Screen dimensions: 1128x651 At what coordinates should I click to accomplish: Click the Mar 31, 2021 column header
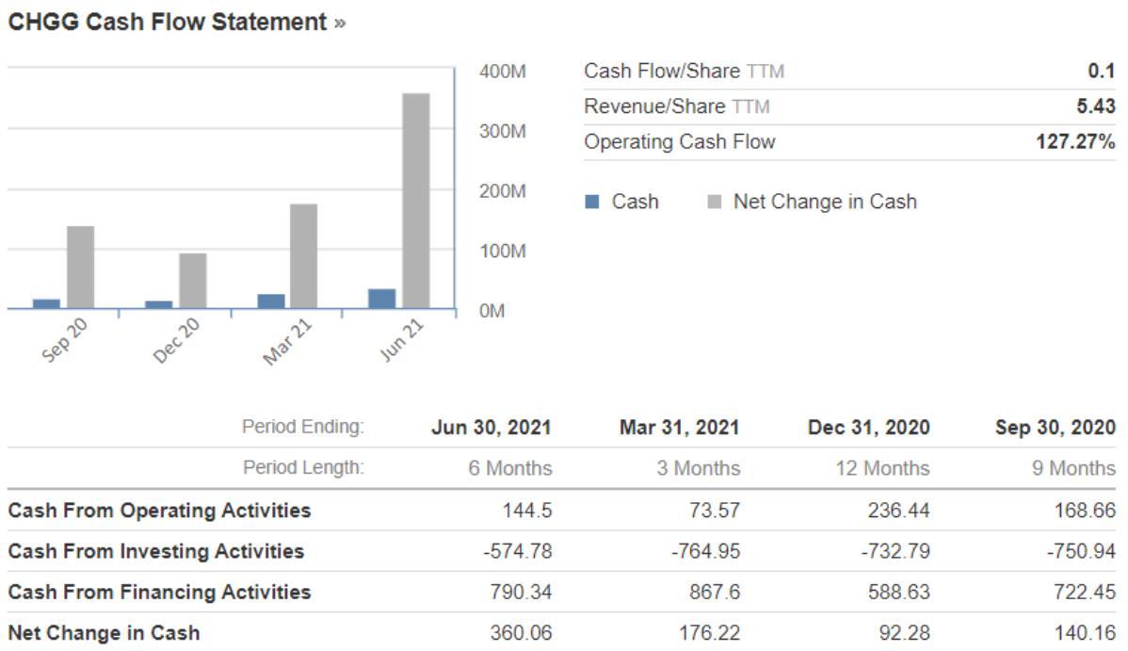click(x=680, y=428)
